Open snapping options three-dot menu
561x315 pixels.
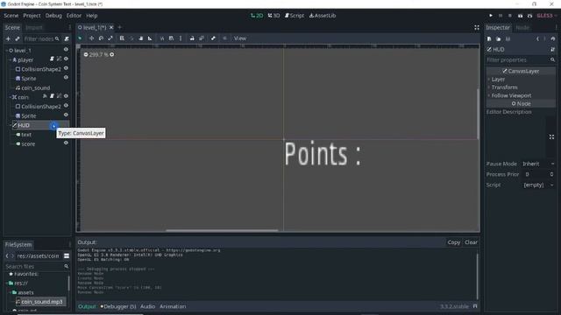(x=181, y=38)
